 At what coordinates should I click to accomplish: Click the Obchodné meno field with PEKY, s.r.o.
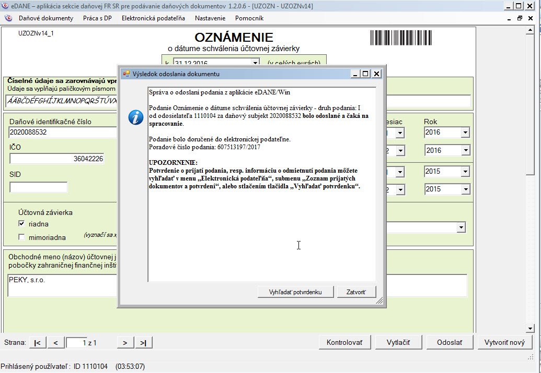point(62,285)
